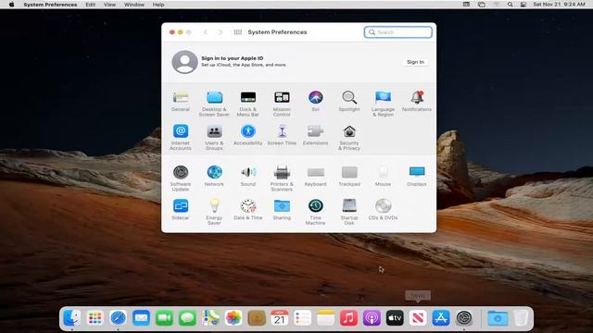The image size is (593, 333).
Task: Open Siri preferences
Action: click(x=315, y=101)
